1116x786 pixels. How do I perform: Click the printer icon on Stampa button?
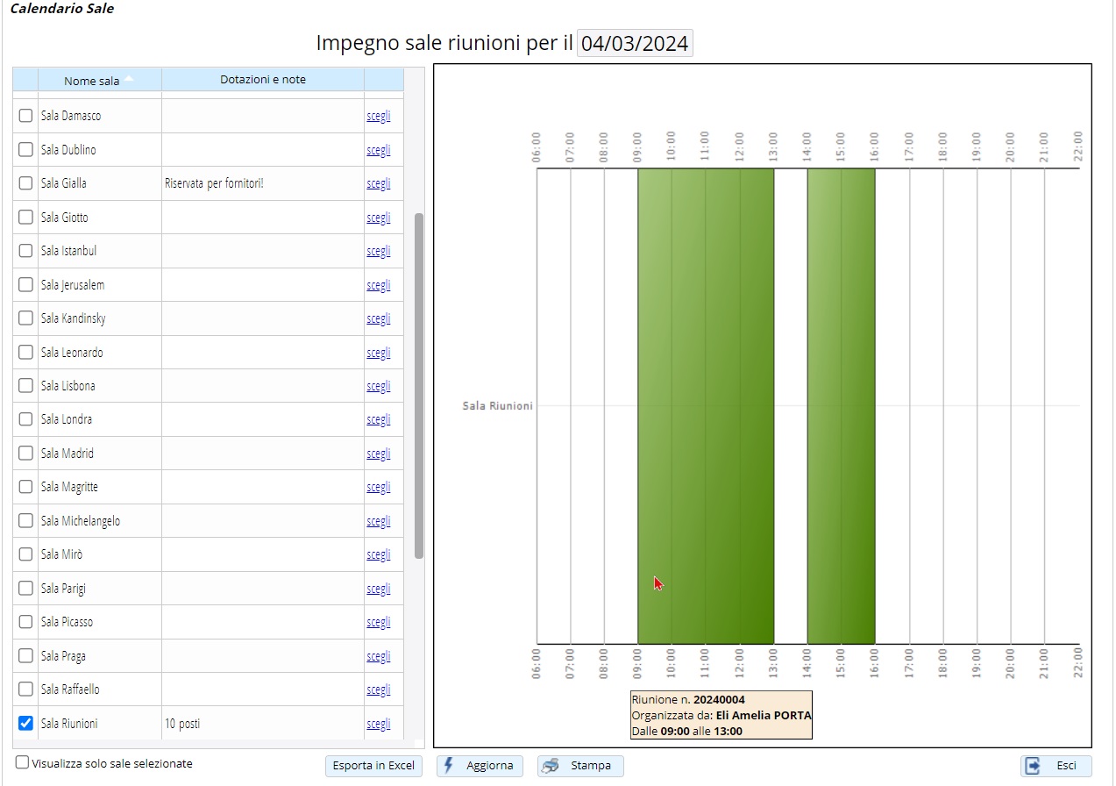[x=551, y=766]
